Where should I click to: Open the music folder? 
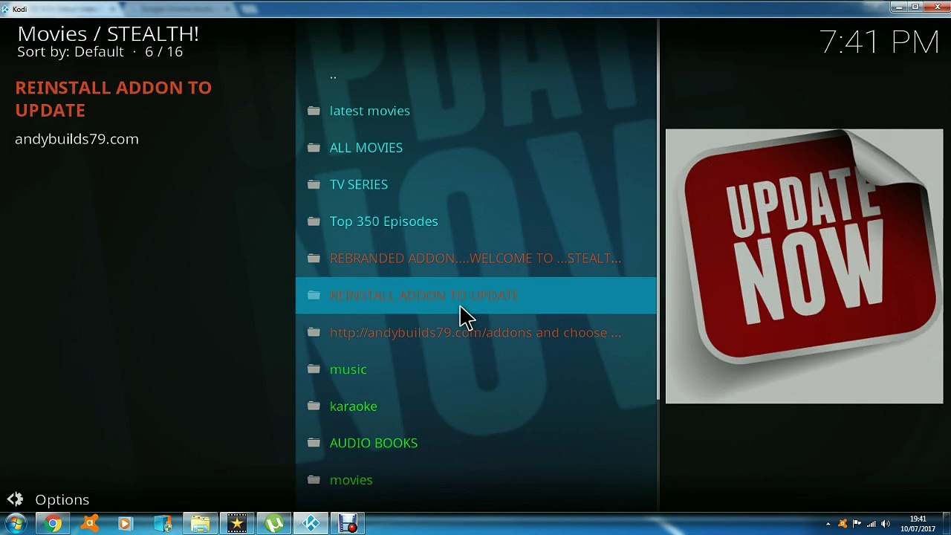[x=475, y=369]
